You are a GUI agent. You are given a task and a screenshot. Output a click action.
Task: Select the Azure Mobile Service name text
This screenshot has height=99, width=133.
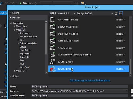[x=68, y=20]
